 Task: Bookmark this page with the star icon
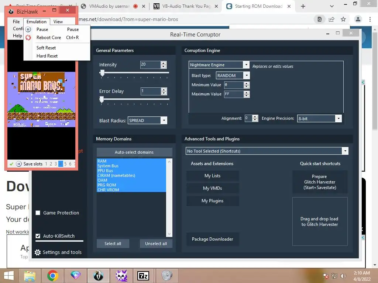343,19
